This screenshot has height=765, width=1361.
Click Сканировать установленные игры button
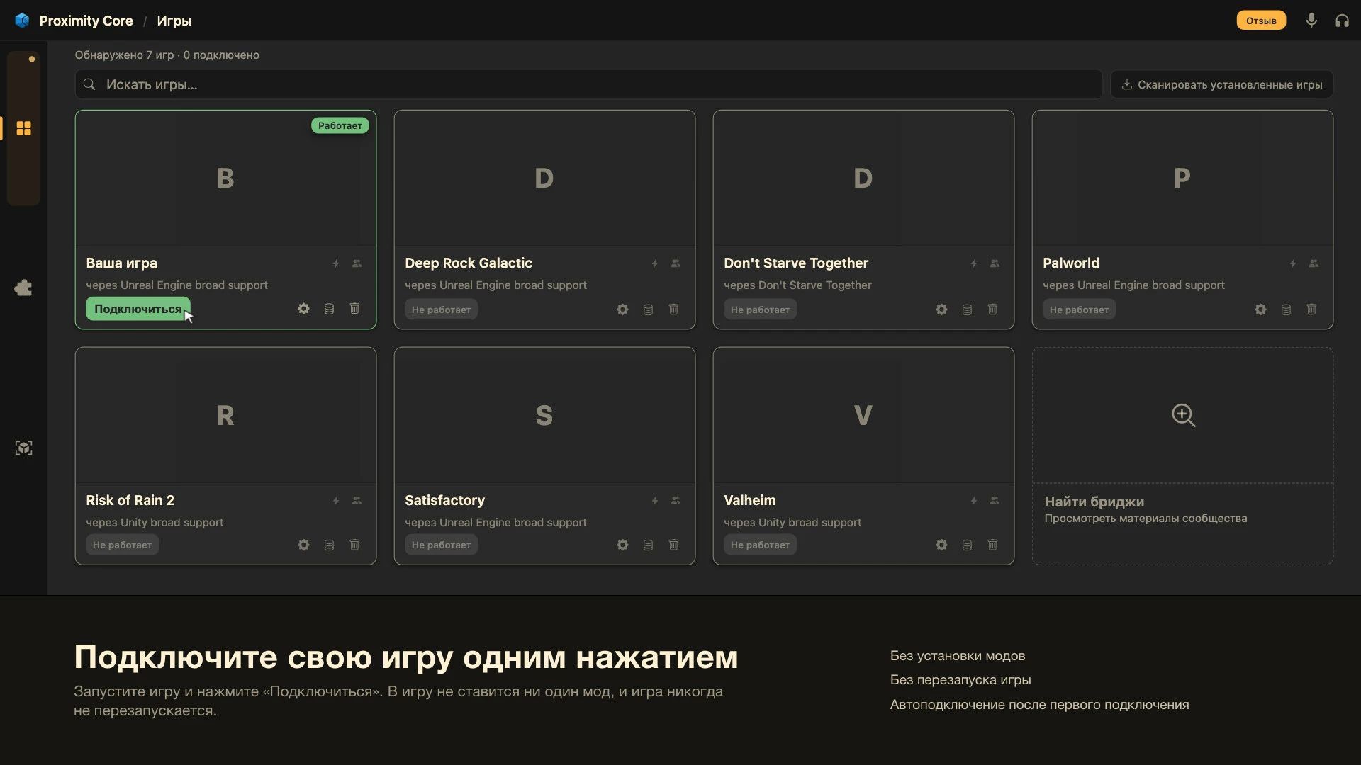1221,84
